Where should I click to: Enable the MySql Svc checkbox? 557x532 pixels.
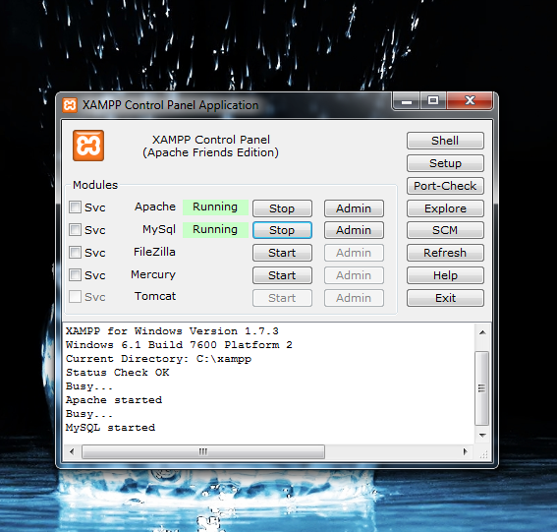tap(75, 230)
